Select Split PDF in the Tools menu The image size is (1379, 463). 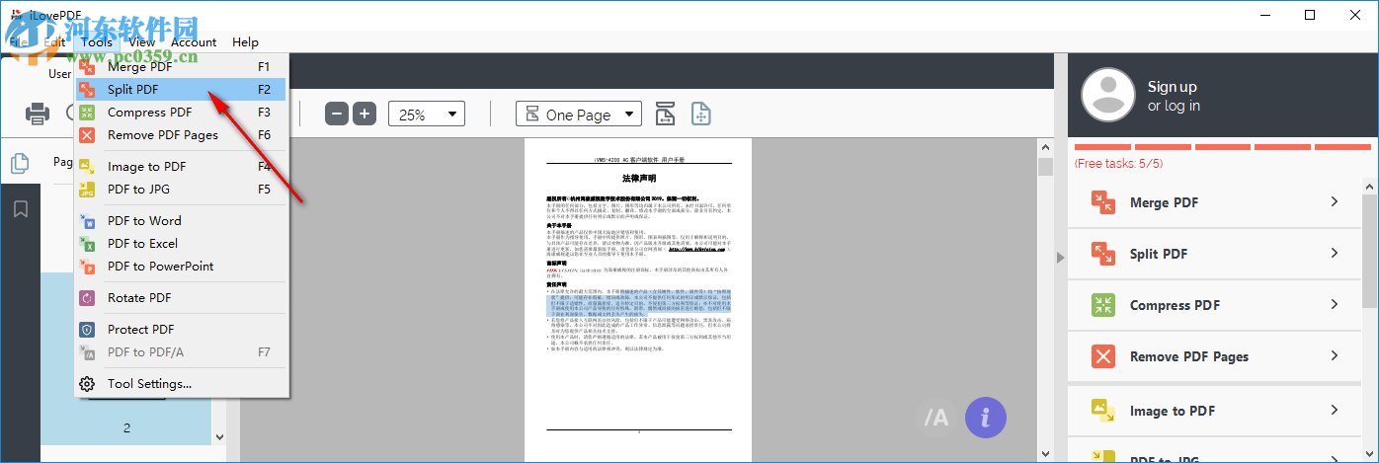181,90
